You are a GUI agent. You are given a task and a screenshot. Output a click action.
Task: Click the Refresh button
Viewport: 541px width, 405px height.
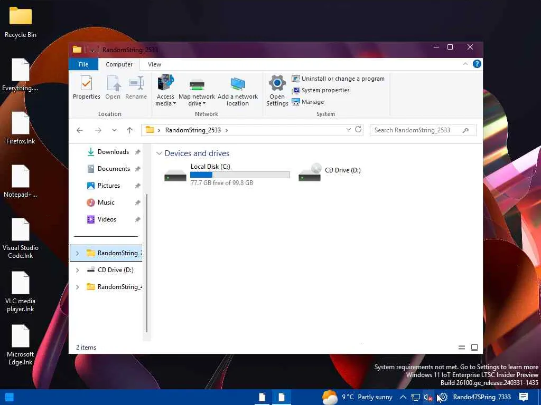[358, 130]
